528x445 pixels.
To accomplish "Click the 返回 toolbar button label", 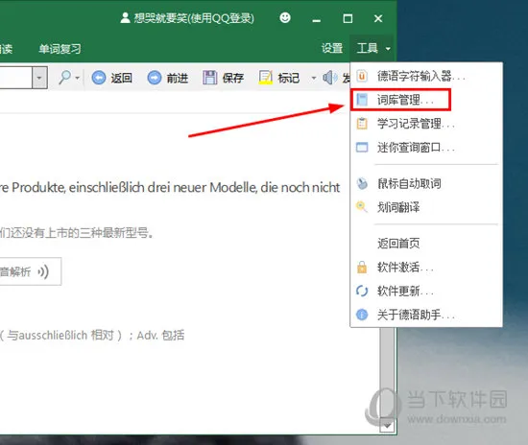I will coord(122,78).
